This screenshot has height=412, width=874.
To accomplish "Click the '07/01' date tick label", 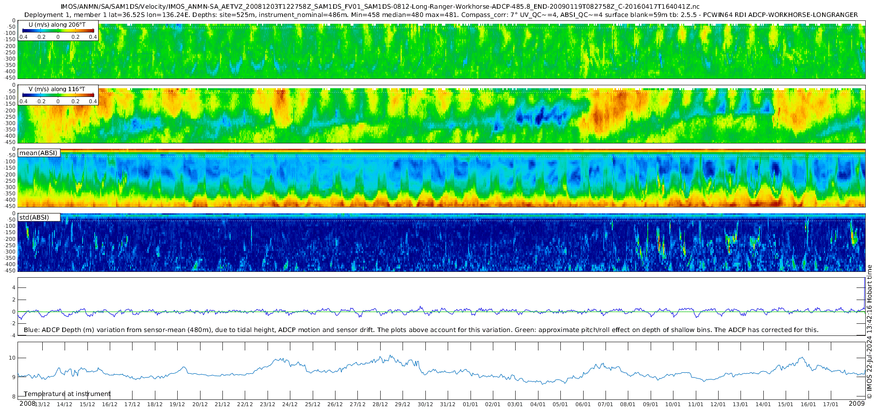I will (x=605, y=405).
